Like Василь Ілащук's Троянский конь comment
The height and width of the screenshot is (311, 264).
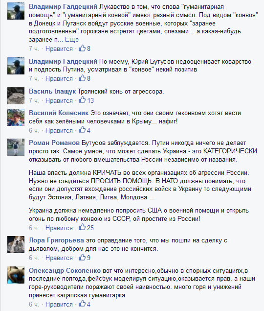click(x=59, y=100)
